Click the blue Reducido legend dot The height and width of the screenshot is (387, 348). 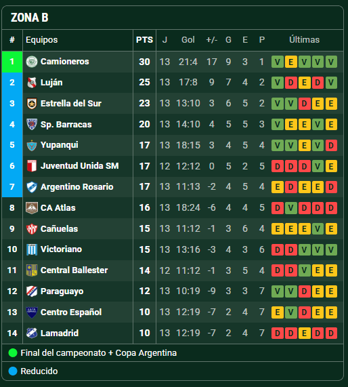[13, 371]
